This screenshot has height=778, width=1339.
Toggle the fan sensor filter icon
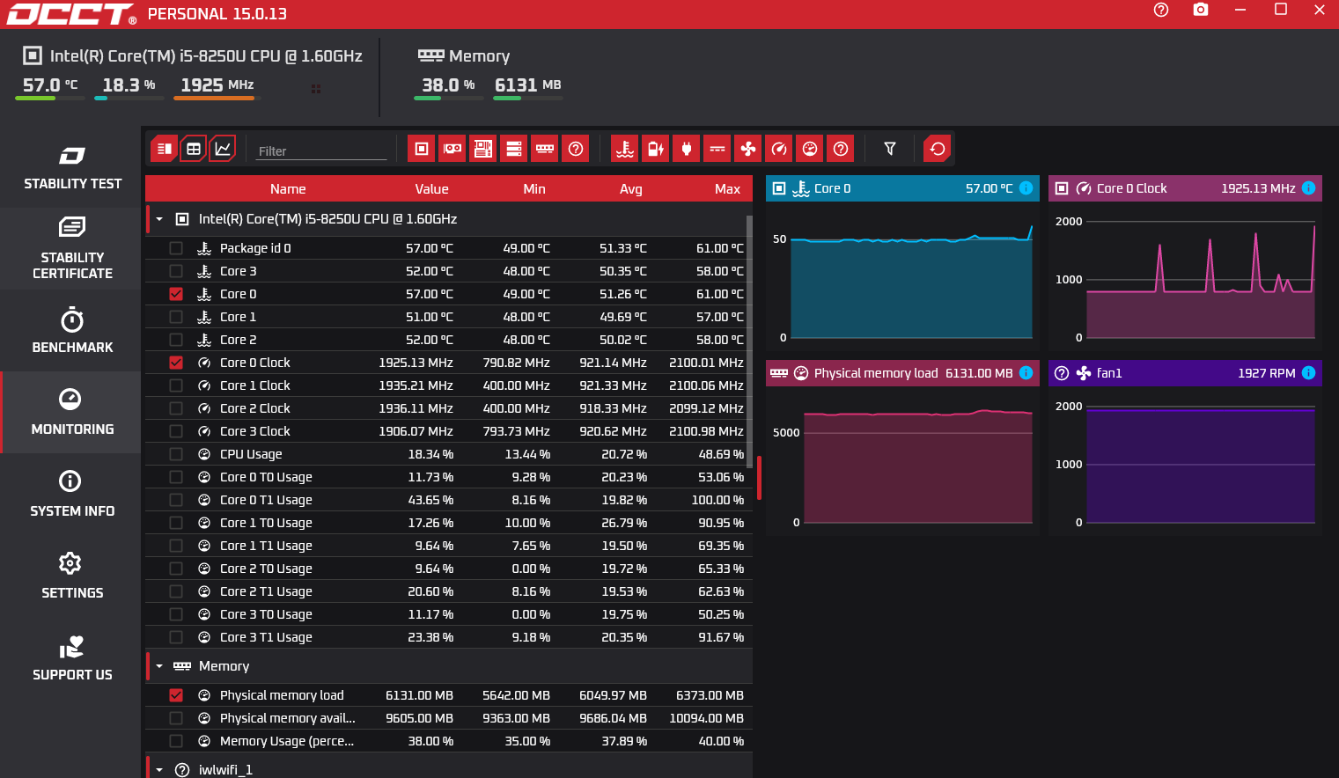pos(748,149)
